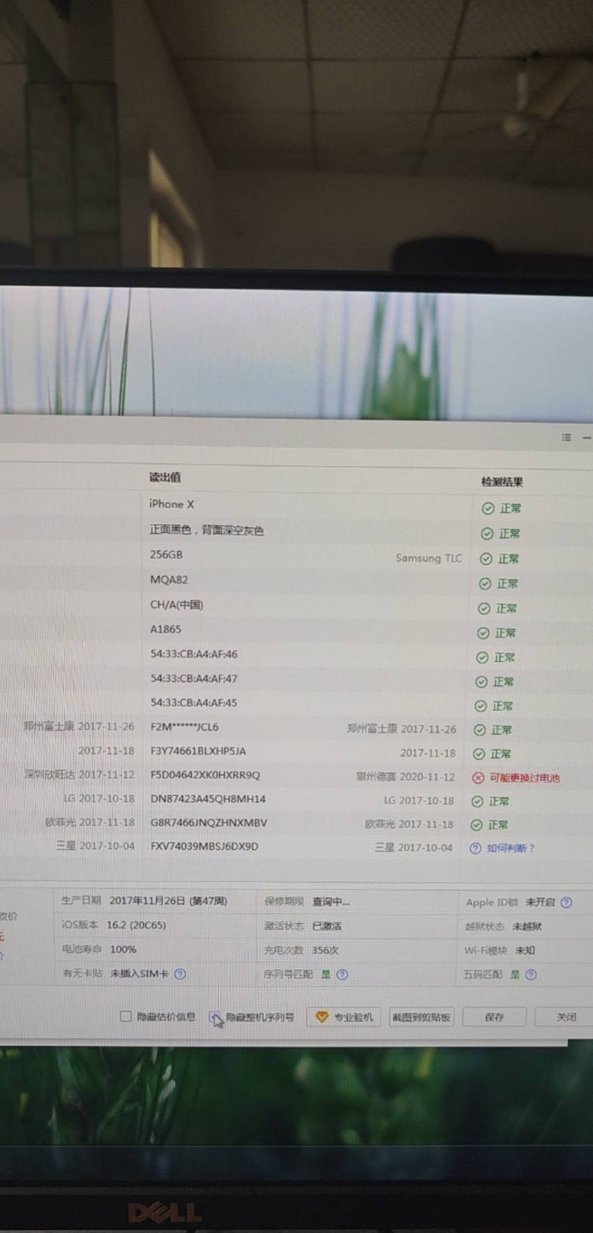Image resolution: width=593 pixels, height=1233 pixels.
Task: Open help icon next to Apple ID锁 未开启
Action: point(566,902)
